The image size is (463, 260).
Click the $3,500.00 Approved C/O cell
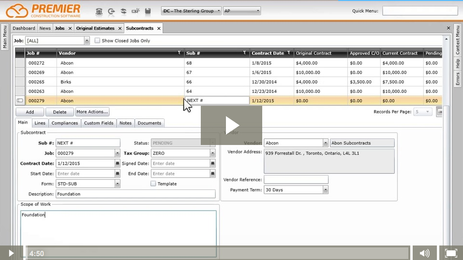(x=364, y=82)
